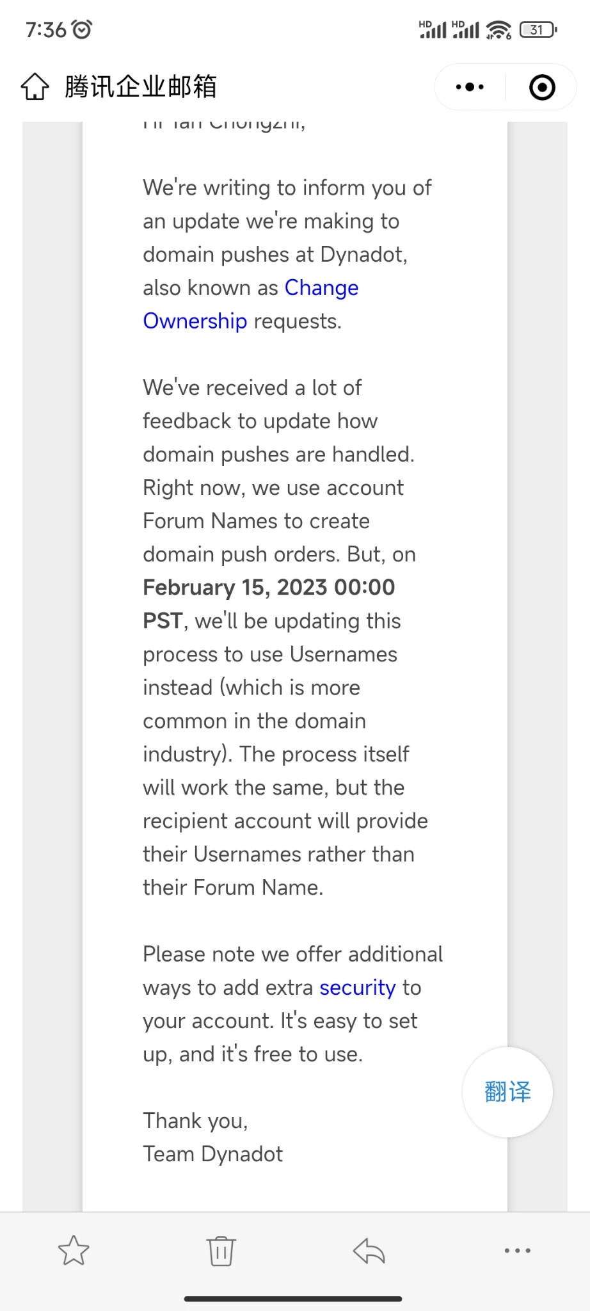Tap the reply arrow icon
Viewport: 590px width, 1311px height.
[369, 1250]
